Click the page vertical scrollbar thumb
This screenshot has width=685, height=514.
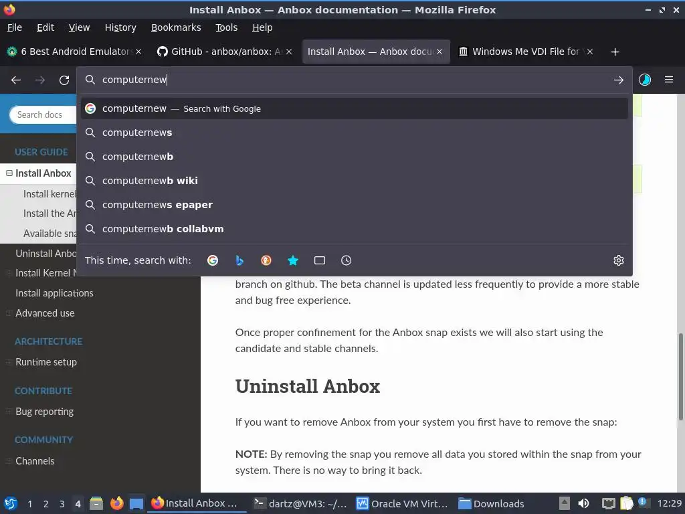(680, 377)
